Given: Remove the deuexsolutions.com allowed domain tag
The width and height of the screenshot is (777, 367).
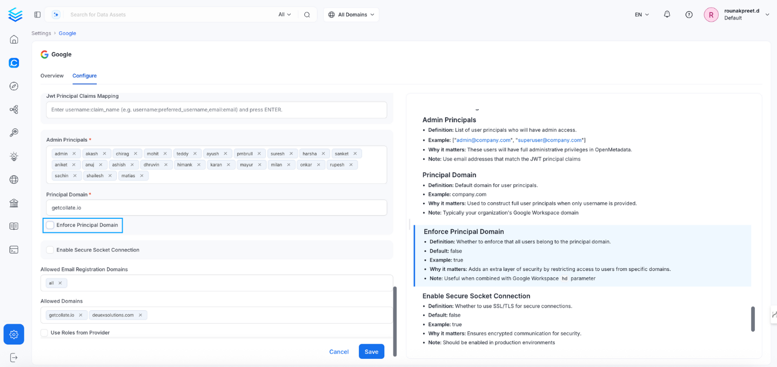Looking at the screenshot, I should click(x=140, y=315).
